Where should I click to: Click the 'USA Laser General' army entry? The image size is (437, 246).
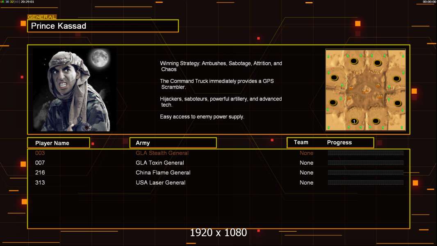tap(161, 182)
